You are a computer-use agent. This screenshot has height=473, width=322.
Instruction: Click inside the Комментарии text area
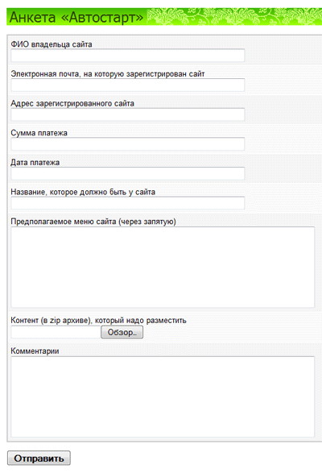(163, 396)
